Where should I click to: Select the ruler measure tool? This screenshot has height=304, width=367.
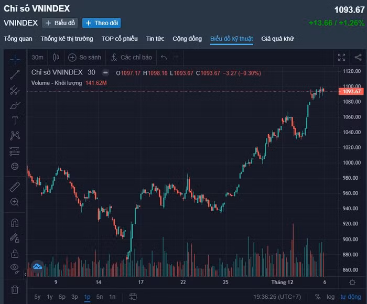(15, 187)
